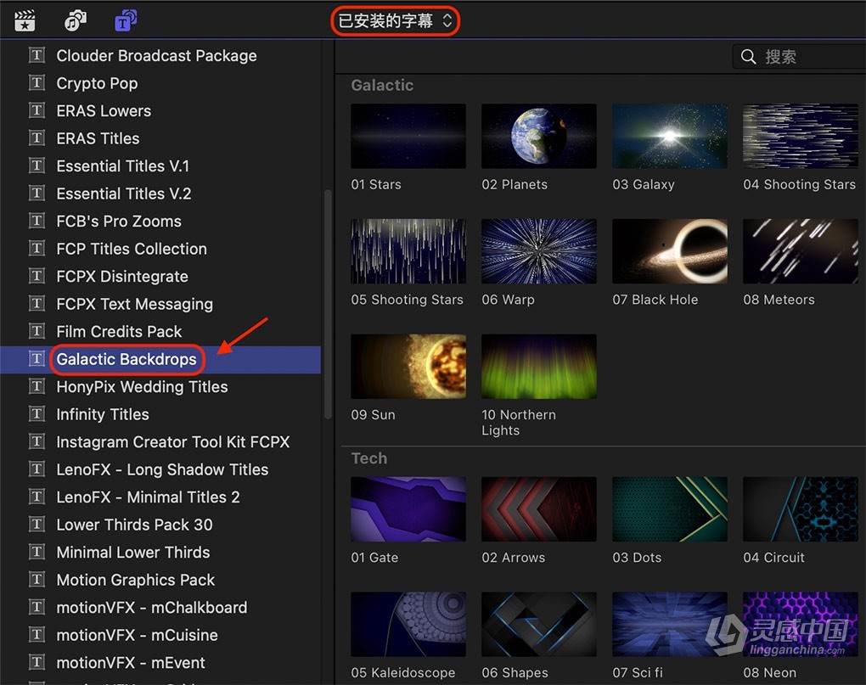Select the Titles and Generators sidebar icon
Image resolution: width=866 pixels, height=685 pixels.
(x=126, y=21)
